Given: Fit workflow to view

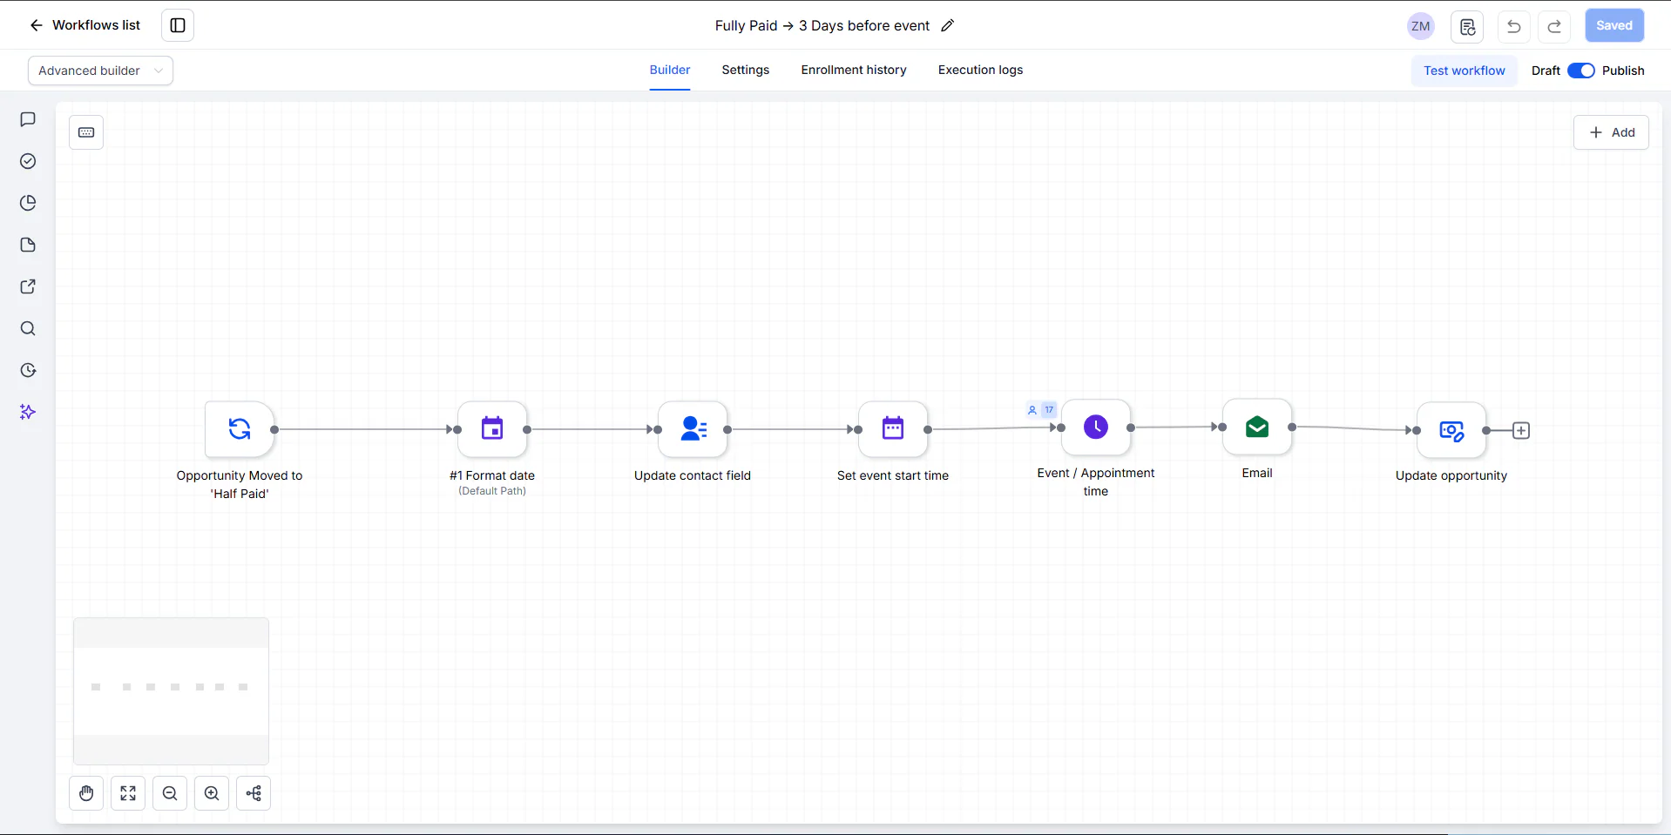Looking at the screenshot, I should coord(128,793).
